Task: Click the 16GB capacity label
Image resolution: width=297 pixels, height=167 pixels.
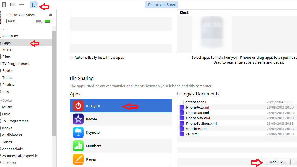Action: pyautogui.click(x=11, y=21)
